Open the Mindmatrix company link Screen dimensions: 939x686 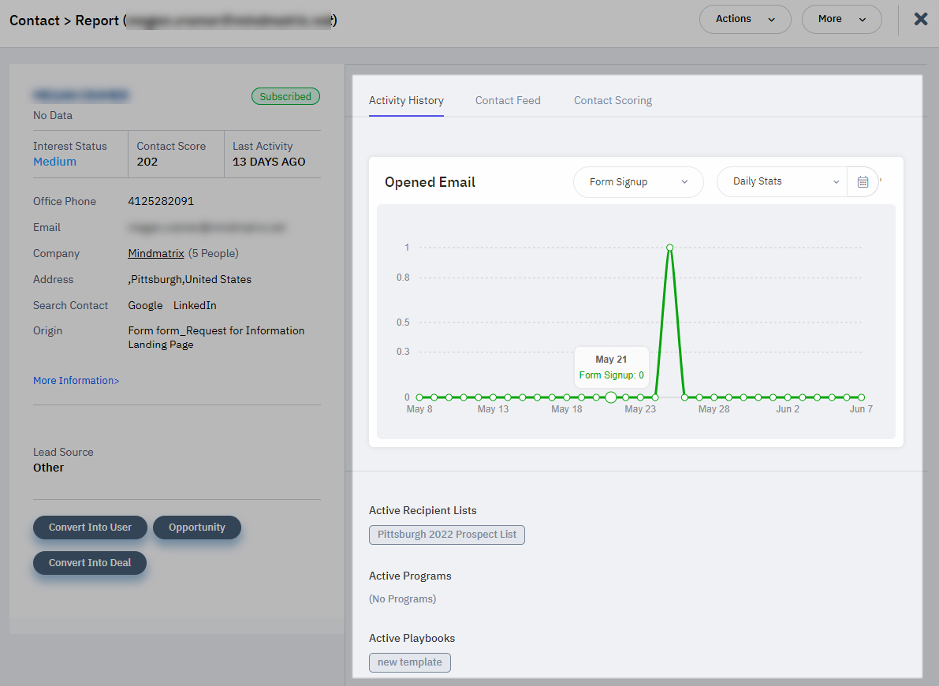(155, 253)
